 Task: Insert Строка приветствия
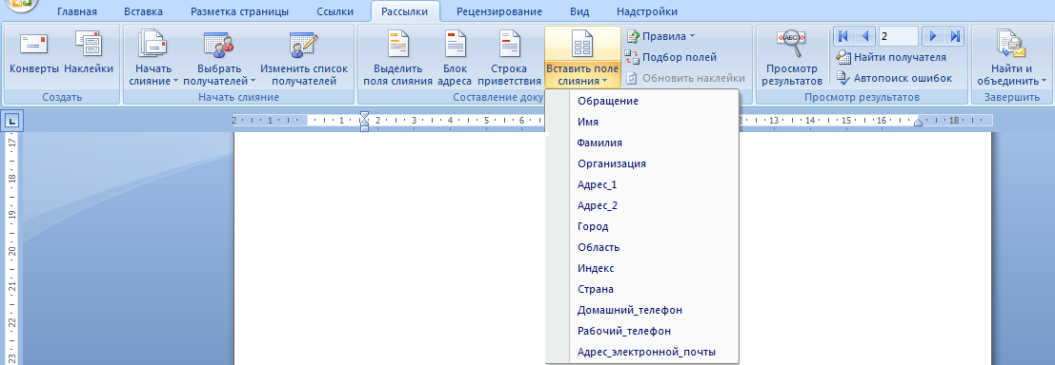pos(509,58)
